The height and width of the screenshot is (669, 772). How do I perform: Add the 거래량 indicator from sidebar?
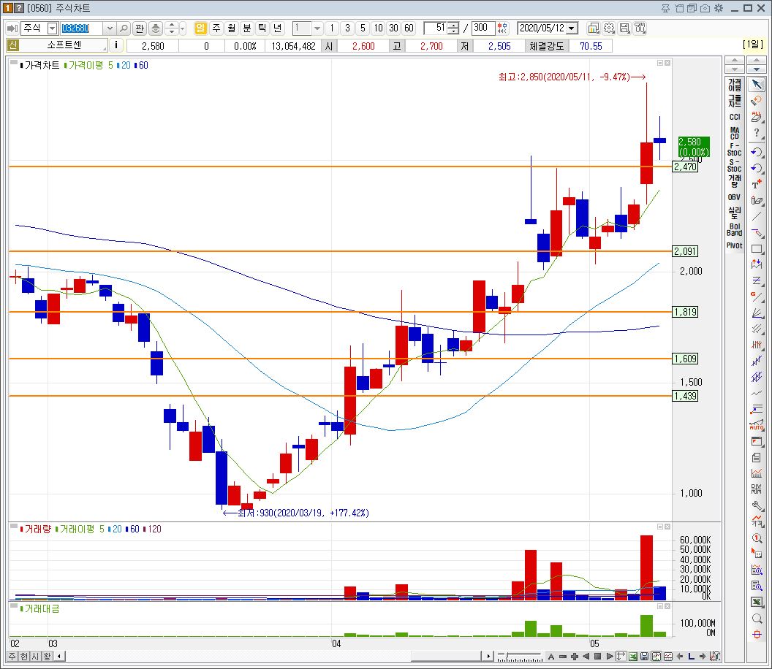click(735, 181)
